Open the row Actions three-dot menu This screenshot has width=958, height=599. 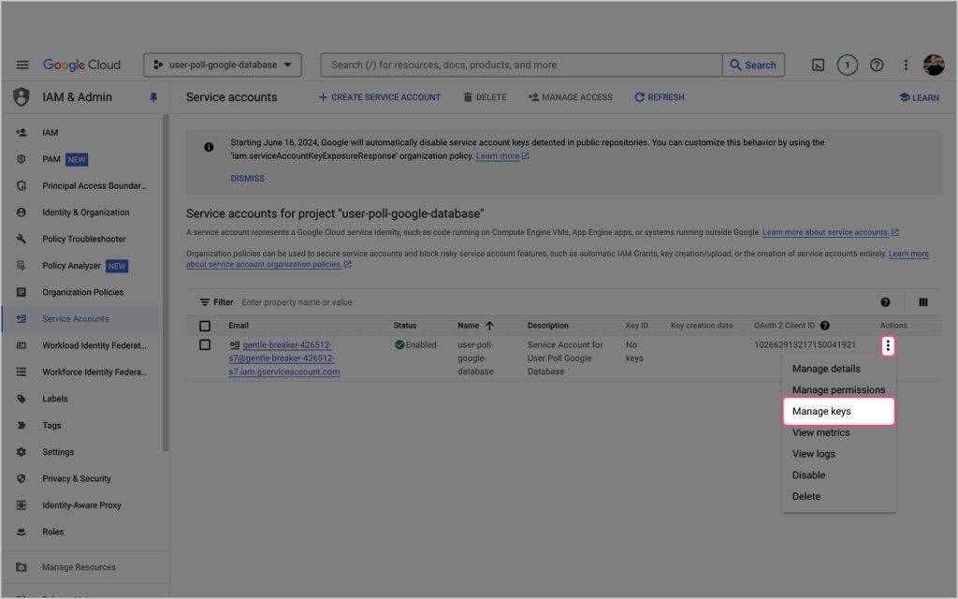point(888,346)
